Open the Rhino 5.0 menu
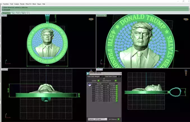The image size is (190, 122). [28, 4]
